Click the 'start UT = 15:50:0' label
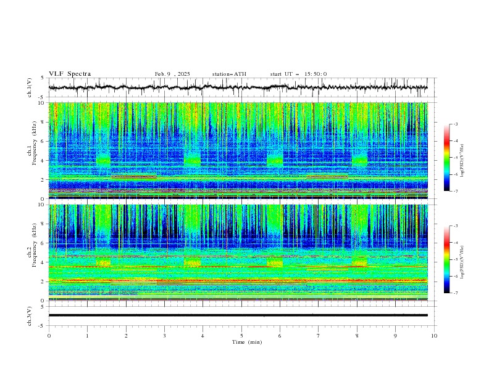Viewport: 489px width, 377px height. (298, 74)
